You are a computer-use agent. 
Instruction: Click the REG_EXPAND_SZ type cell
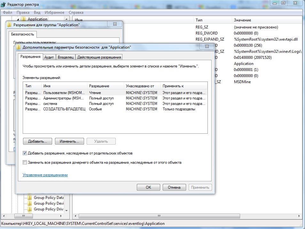pos(210,39)
